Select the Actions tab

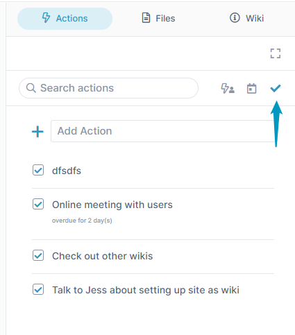tap(65, 19)
